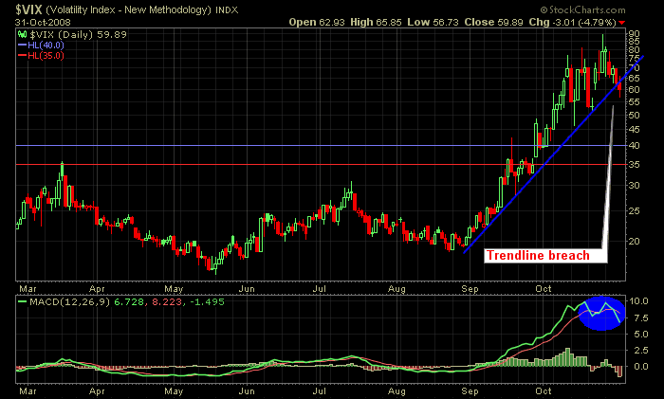Click Jun on the MACD panel date axis

click(247, 391)
